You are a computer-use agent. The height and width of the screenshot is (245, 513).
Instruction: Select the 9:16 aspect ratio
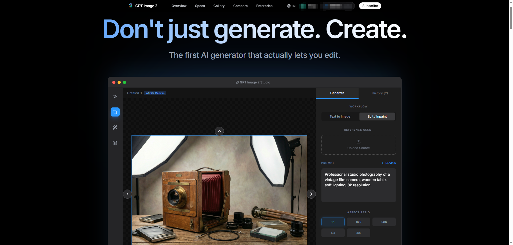click(384, 222)
